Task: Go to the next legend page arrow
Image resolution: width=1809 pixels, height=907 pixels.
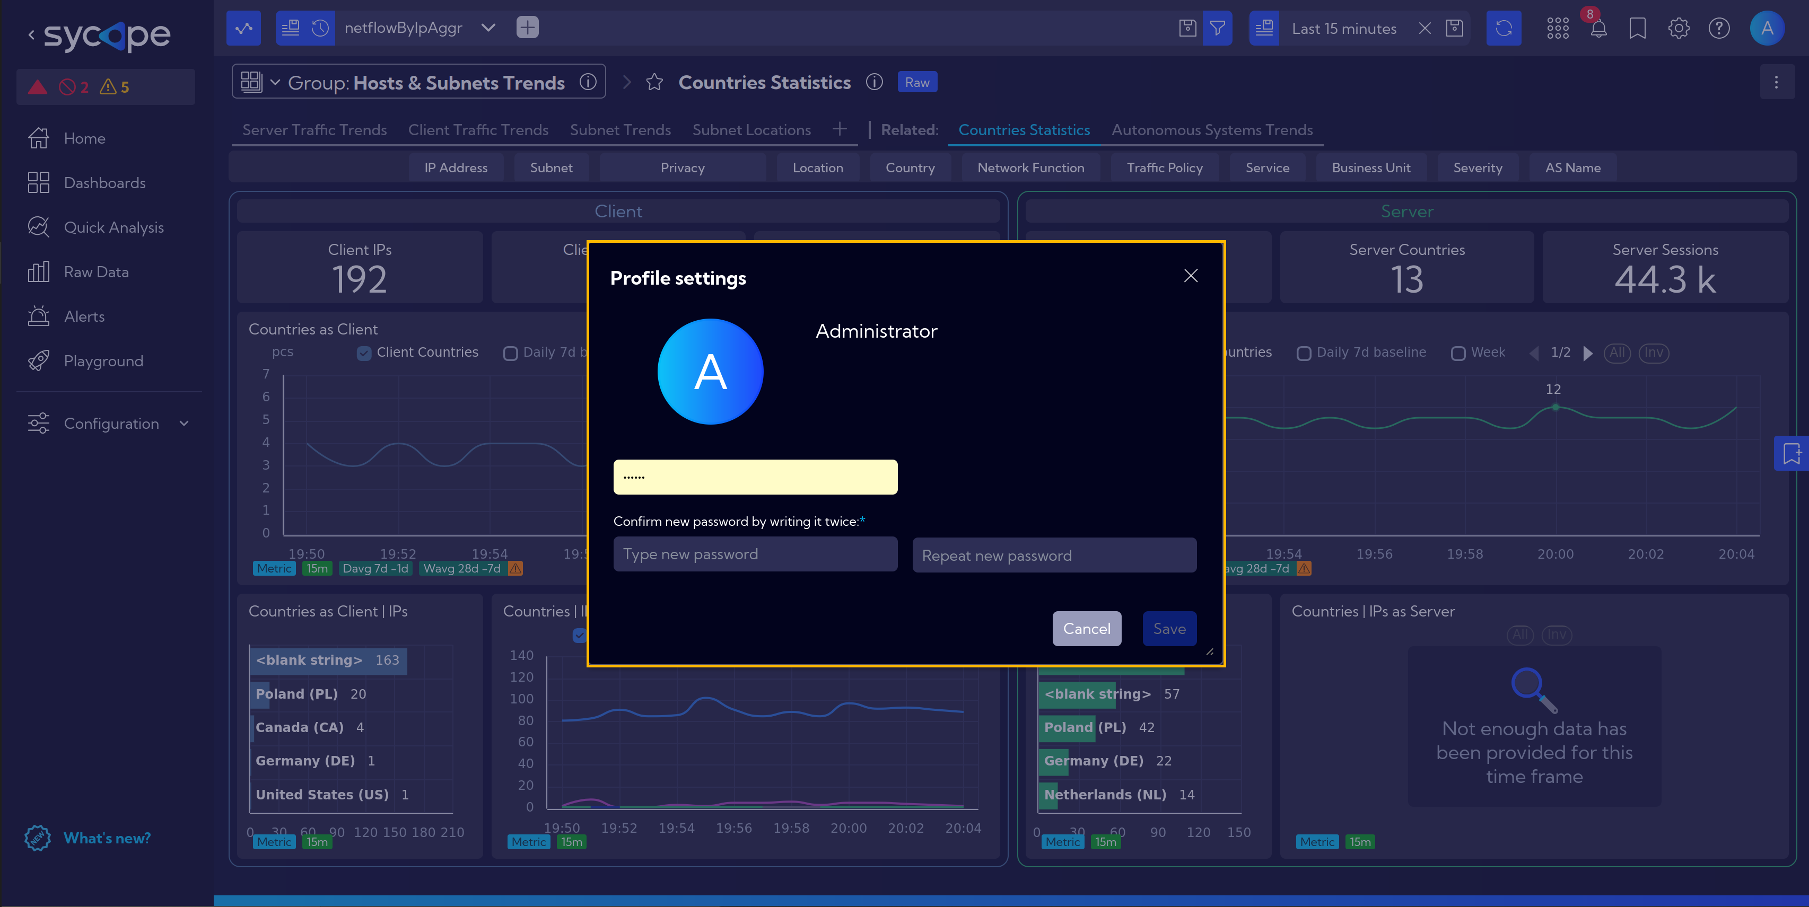Action: click(x=1588, y=353)
